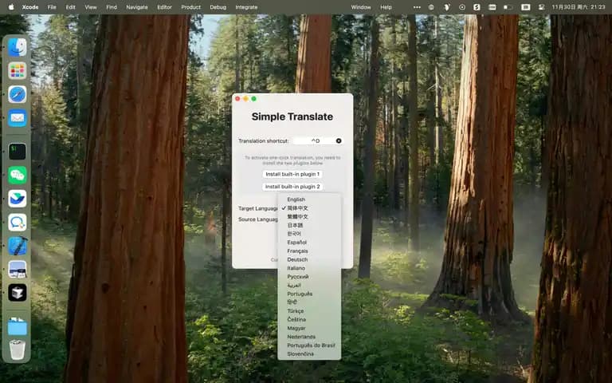The width and height of the screenshot is (612, 383).
Task: Open WeChat from the Dock
Action: pyautogui.click(x=18, y=175)
